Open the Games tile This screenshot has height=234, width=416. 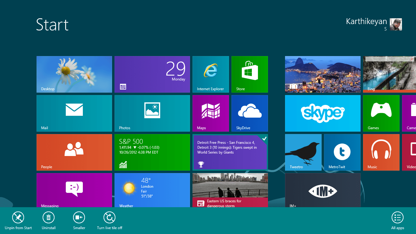tap(381, 113)
